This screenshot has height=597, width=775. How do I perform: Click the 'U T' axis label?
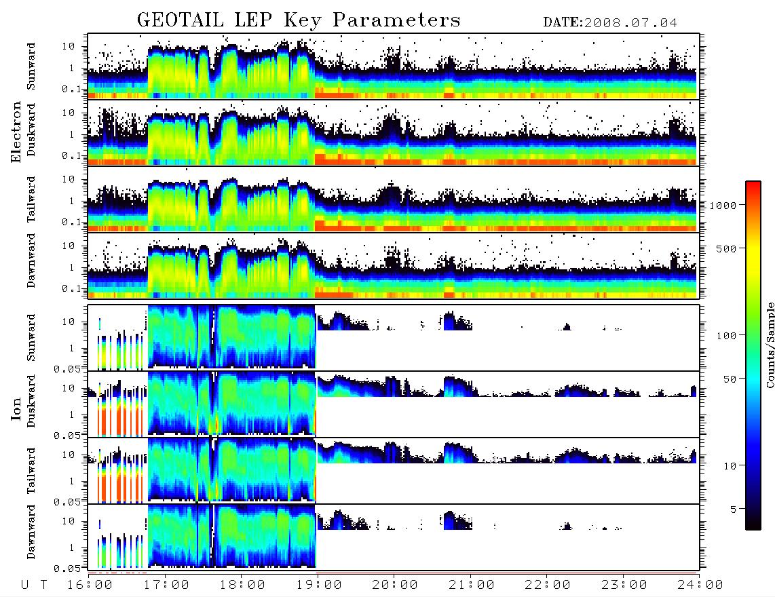[x=34, y=585]
